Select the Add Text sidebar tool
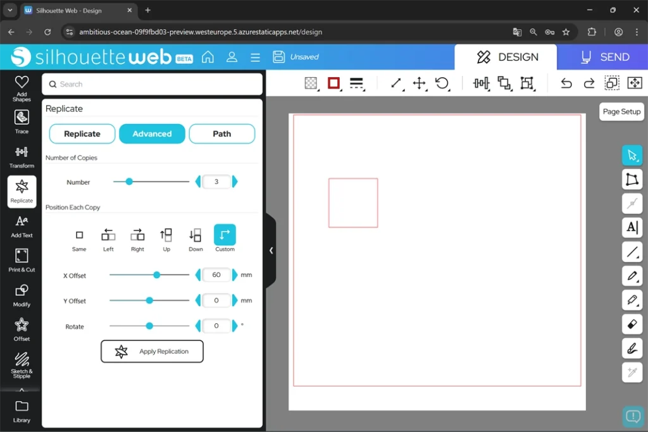The image size is (648, 432). 22,226
